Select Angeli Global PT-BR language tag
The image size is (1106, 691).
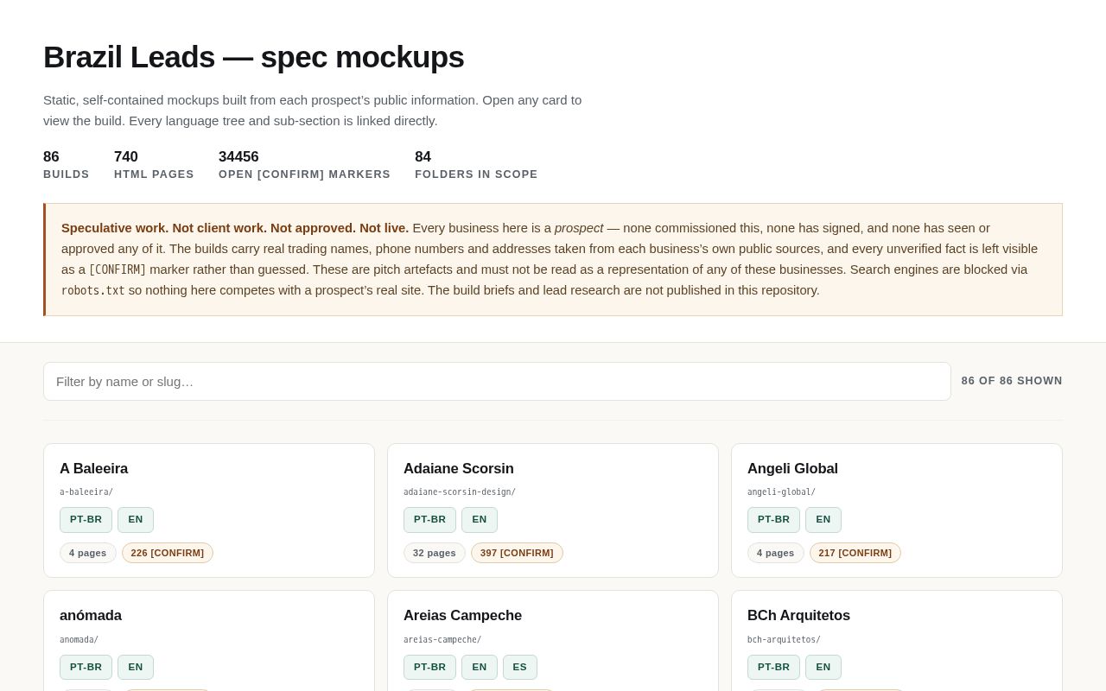pyautogui.click(x=773, y=519)
